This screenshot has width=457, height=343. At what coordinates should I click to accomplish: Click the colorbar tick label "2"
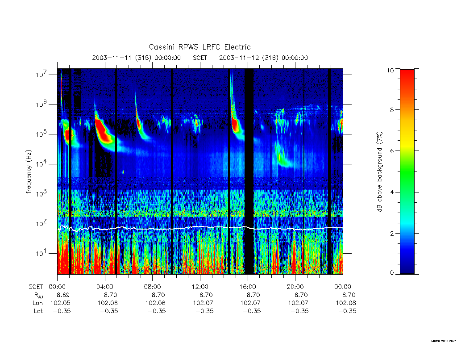(x=392, y=233)
